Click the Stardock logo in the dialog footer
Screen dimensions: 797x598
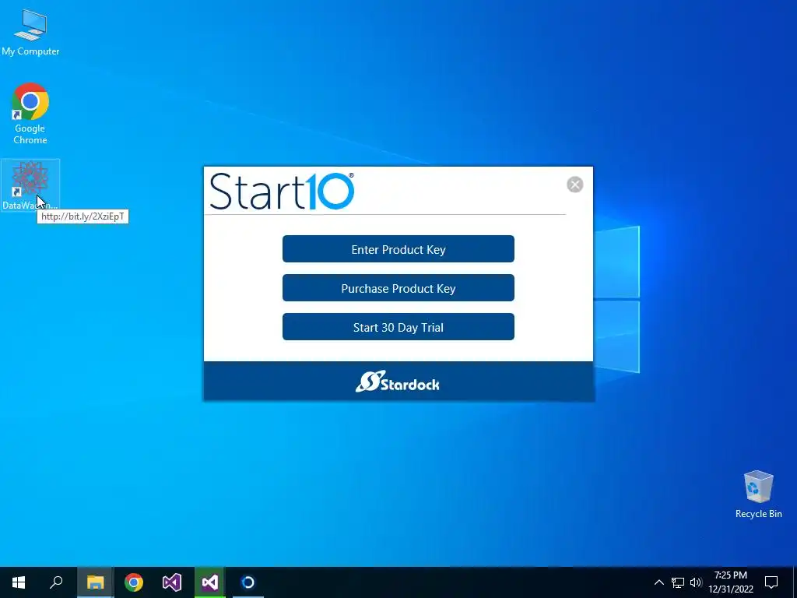[x=398, y=382]
